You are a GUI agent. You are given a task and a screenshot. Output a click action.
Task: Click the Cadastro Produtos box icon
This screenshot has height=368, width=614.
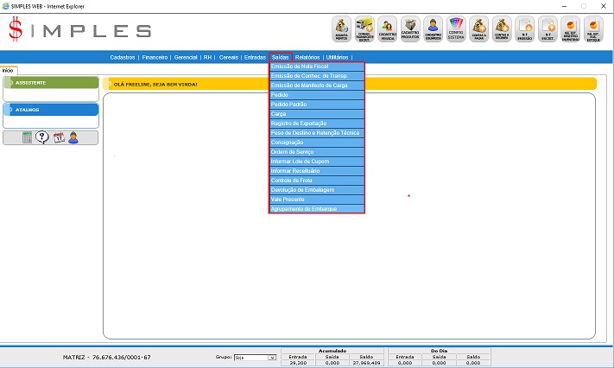[410, 29]
